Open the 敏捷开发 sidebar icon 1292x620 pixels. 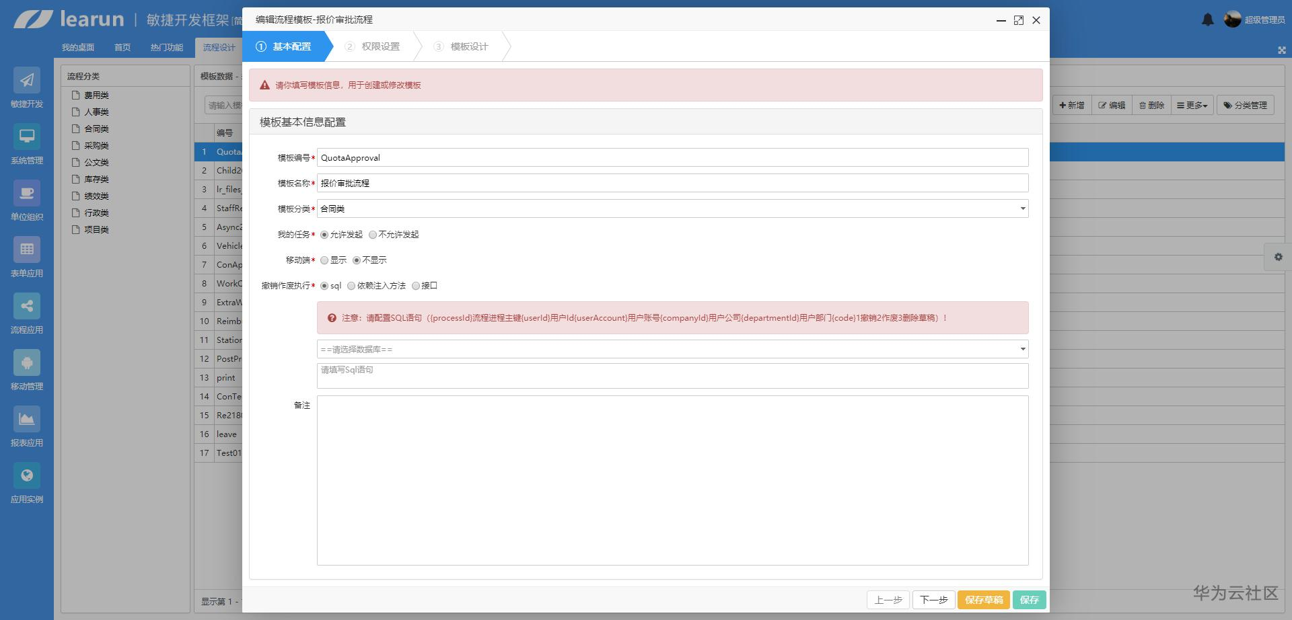tap(27, 81)
